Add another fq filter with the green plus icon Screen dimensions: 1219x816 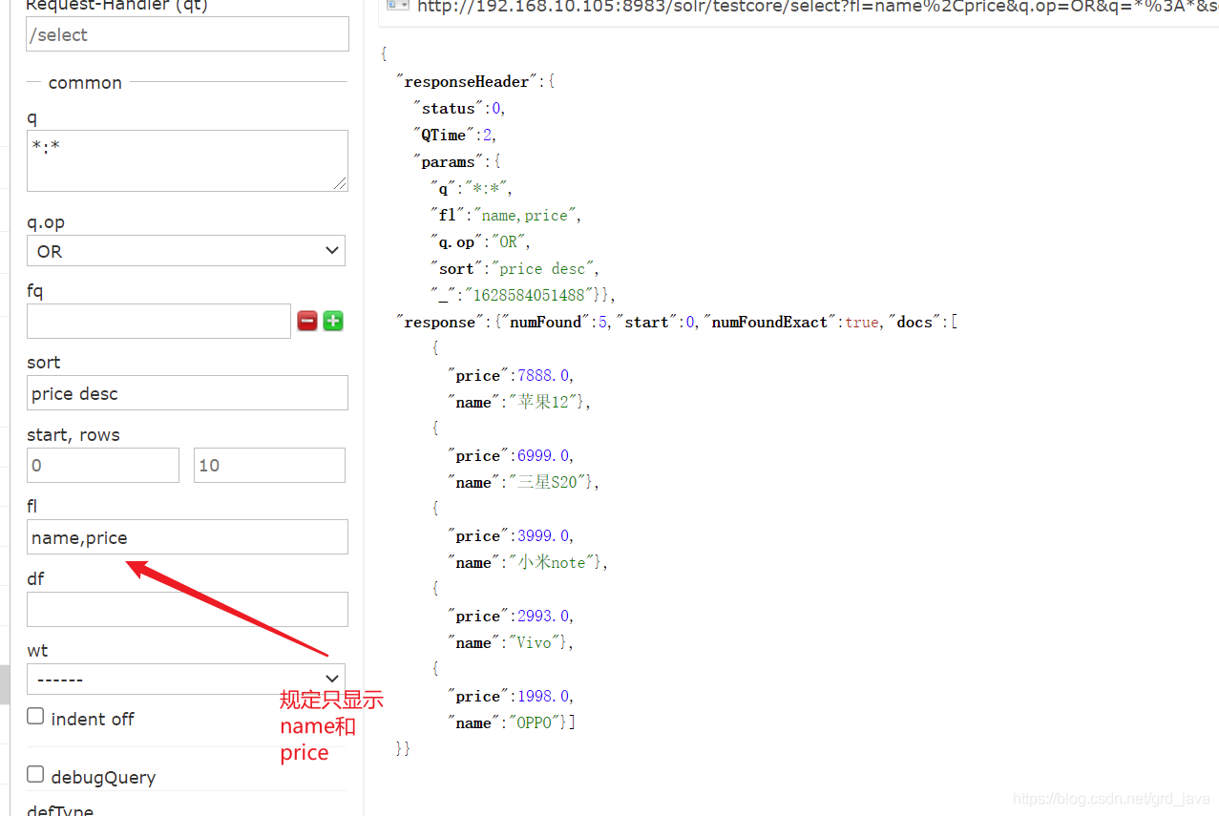333,322
